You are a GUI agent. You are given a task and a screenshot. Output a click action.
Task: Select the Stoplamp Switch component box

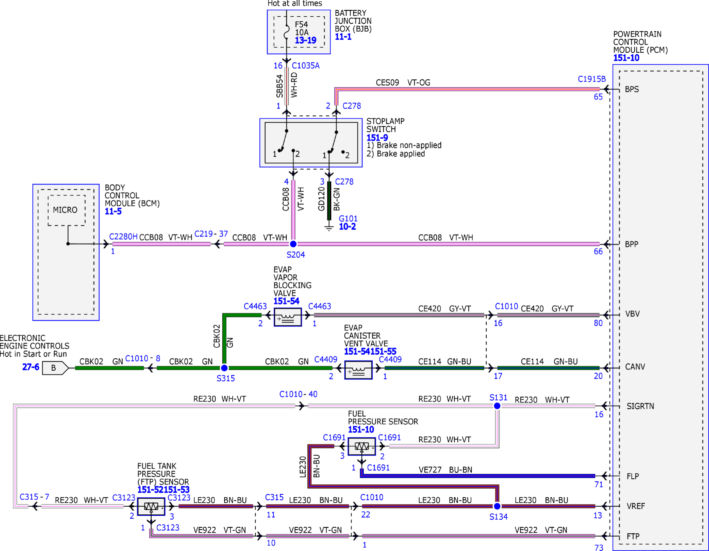311,143
